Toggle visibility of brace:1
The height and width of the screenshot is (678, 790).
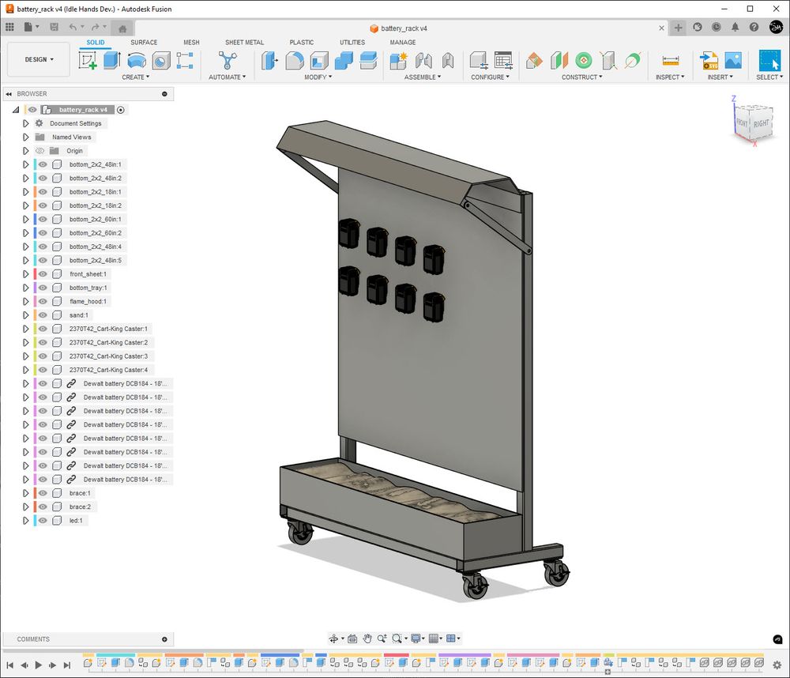(43, 493)
